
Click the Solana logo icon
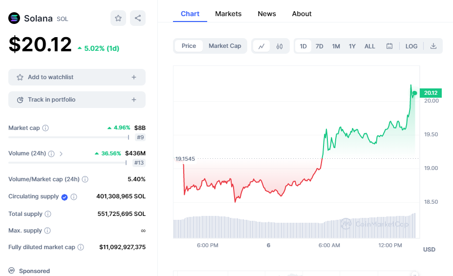tap(14, 18)
